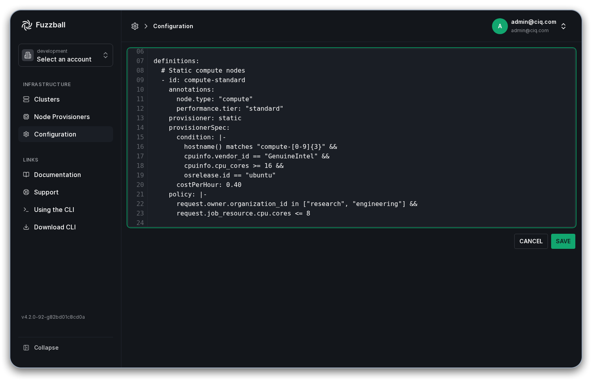The height and width of the screenshot is (381, 592).
Task: Click the 'definitions:' line in editor
Action: click(176, 61)
